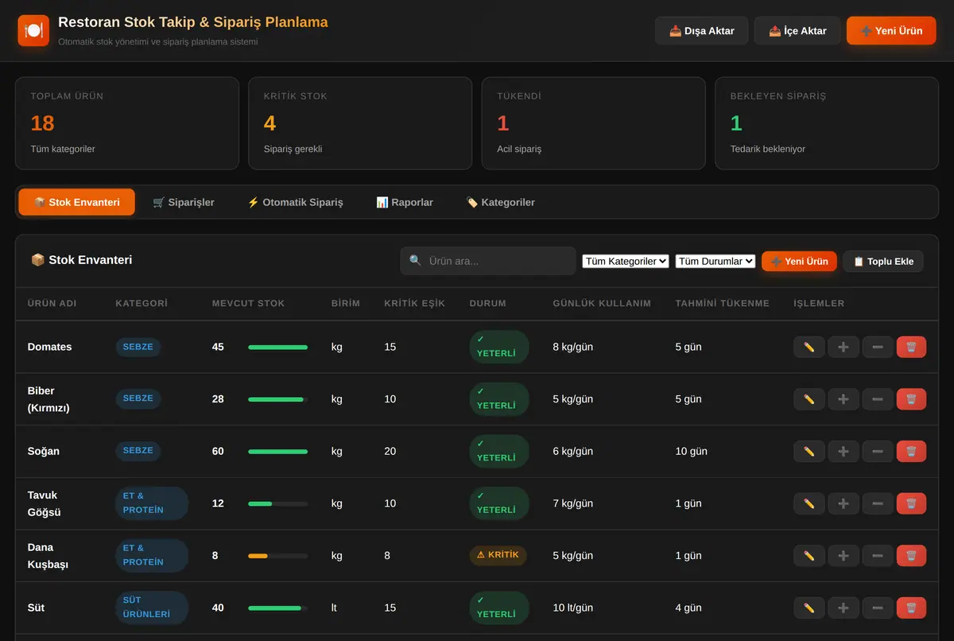Edit the Tavuk Göğsü entry
Image resolution: width=954 pixels, height=641 pixels.
click(809, 503)
